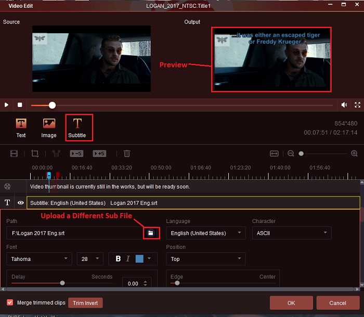Mute the volume speaker icon
The image size is (364, 317).
[x=344, y=105]
